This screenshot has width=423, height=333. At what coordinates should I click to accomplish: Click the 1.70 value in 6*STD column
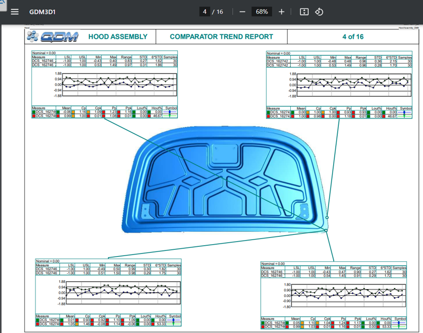[393, 65]
